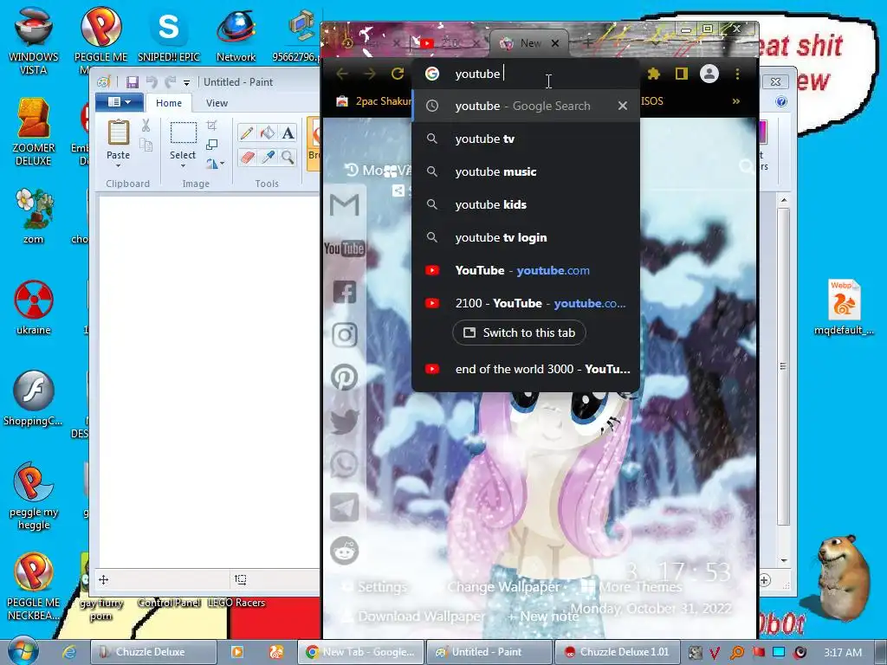Switch to Untitled - Paint taskbar button
Image resolution: width=887 pixels, height=665 pixels.
489,652
